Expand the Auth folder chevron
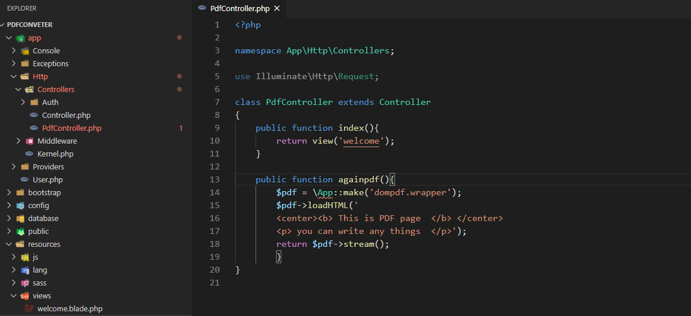Viewport: 691px width, 316px height. pos(23,103)
